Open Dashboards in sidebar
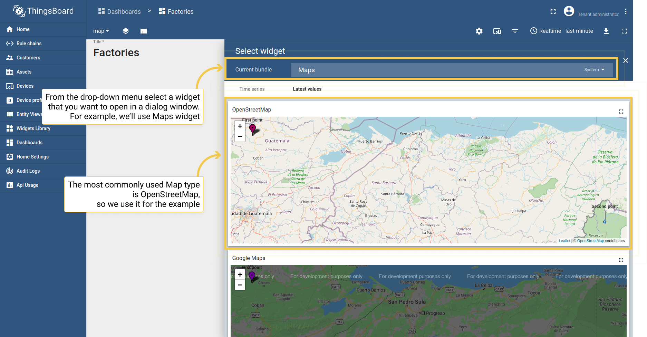 coord(43,143)
